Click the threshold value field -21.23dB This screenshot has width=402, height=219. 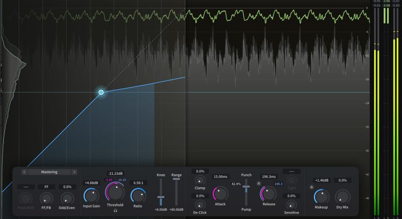point(115,173)
